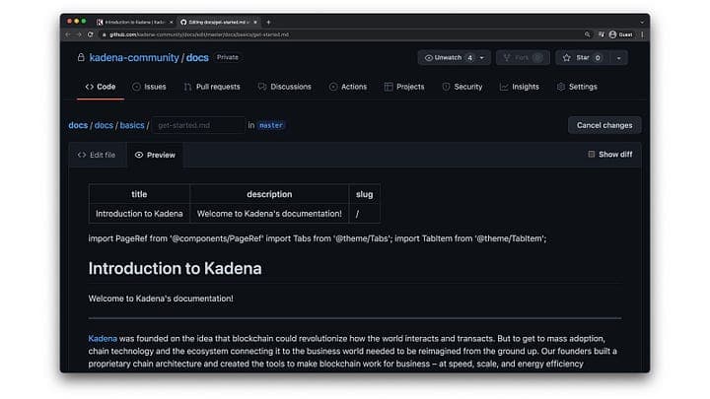Viewport: 710px width, 399px height.
Task: Click the disabled Fork button
Action: click(523, 57)
